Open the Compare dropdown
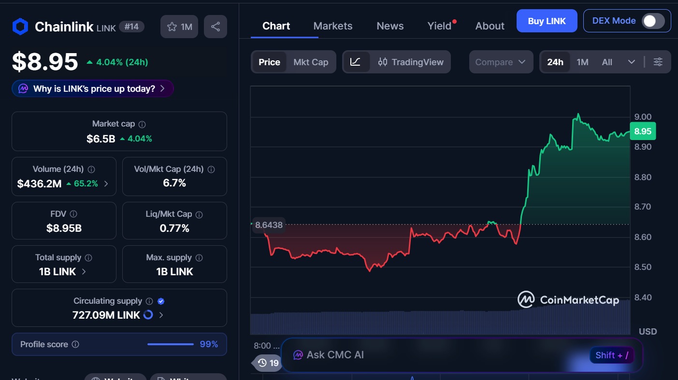The width and height of the screenshot is (678, 380). [x=501, y=62]
